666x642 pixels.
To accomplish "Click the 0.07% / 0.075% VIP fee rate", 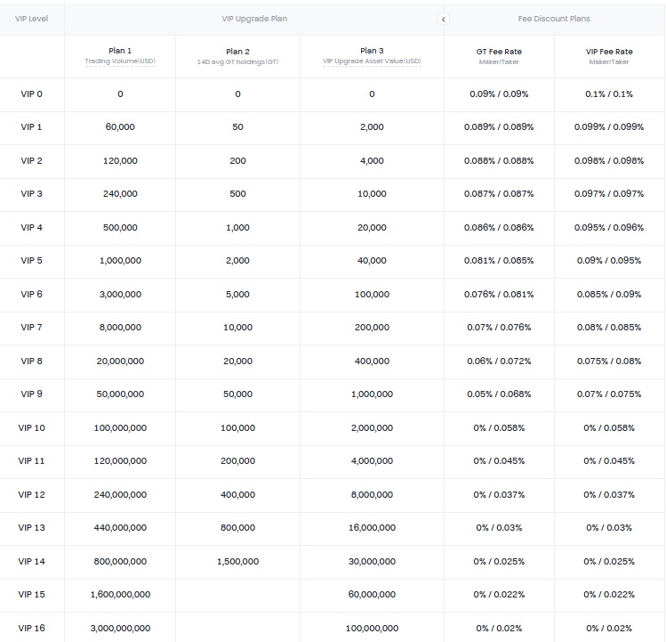I will (609, 394).
